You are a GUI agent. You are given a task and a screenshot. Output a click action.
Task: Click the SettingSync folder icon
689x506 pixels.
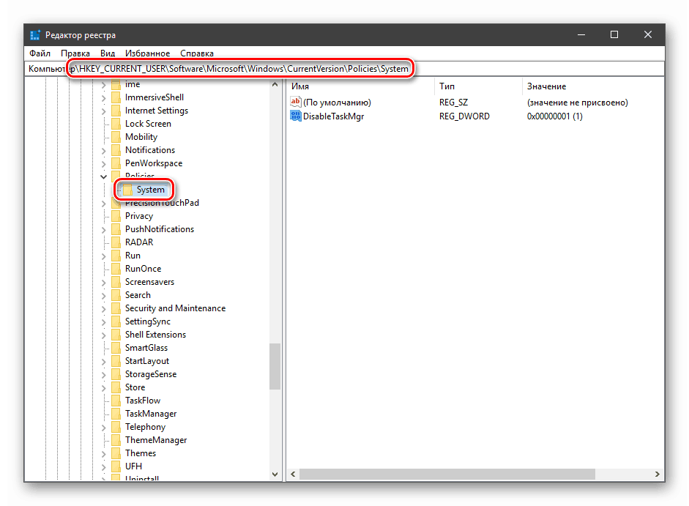click(x=116, y=321)
